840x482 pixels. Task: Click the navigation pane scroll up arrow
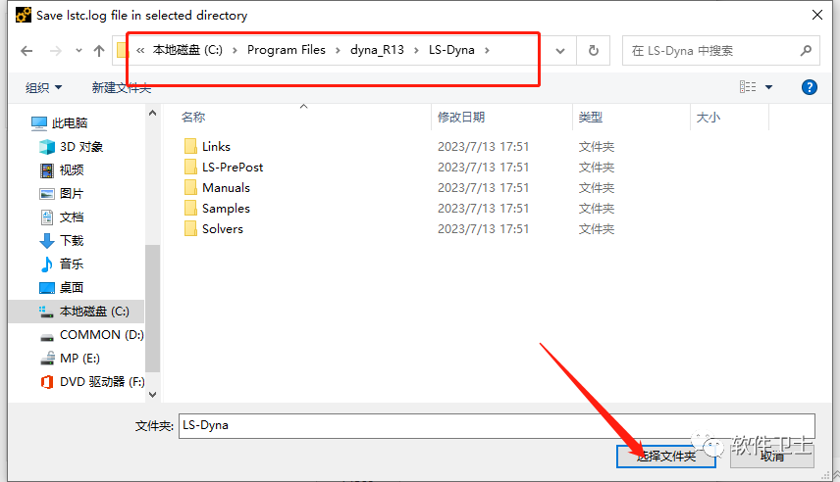coord(153,114)
